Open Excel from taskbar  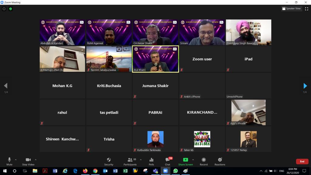[125, 171]
